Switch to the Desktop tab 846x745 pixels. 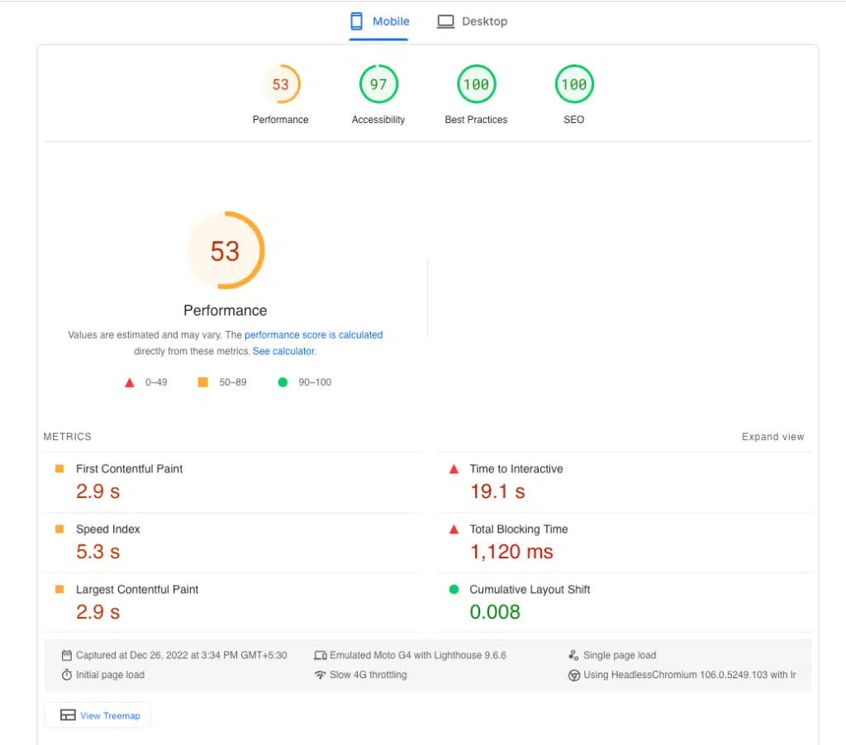tap(473, 21)
